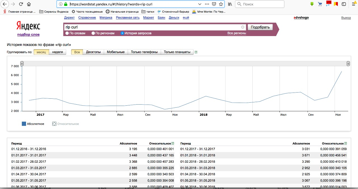Expand the 'ещё' services menu
358x189 pixels.
(186, 18)
